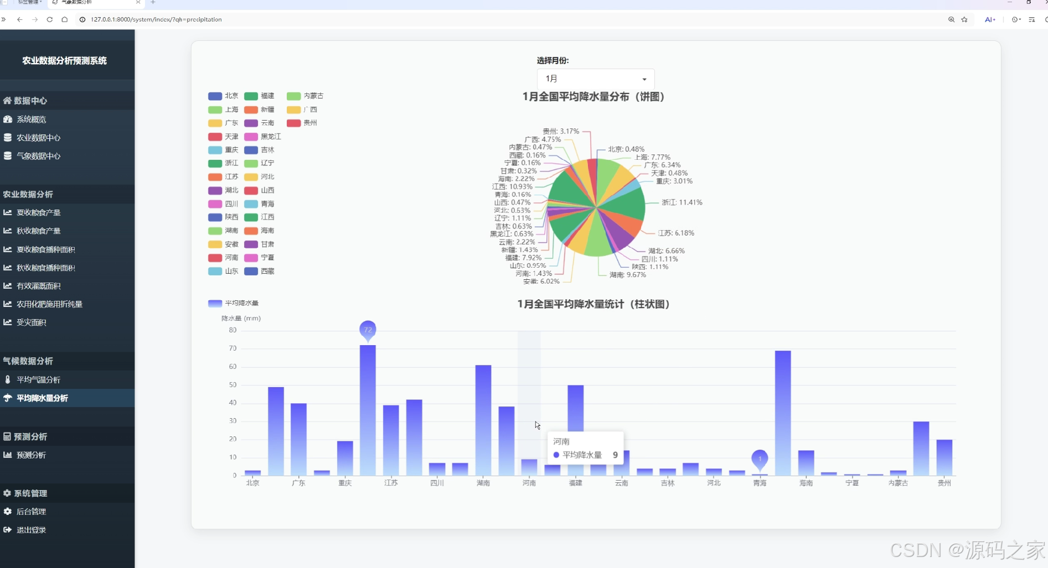Click gear icon beside 后台管理

point(8,512)
